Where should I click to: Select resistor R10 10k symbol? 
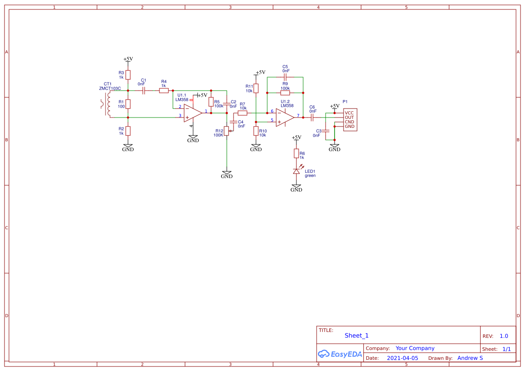tap(256, 131)
